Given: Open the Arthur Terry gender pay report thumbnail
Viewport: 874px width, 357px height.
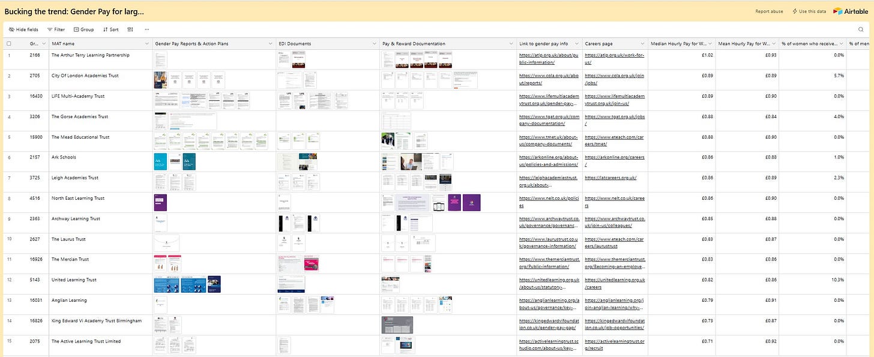Looking at the screenshot, I should [x=160, y=60].
